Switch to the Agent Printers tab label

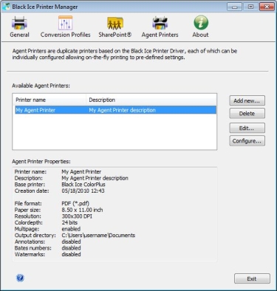(x=160, y=35)
